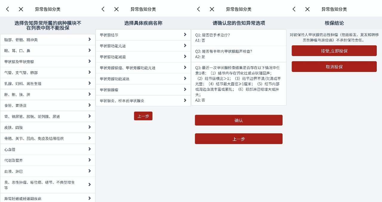The width and height of the screenshot is (382, 202).
Task: Click back arrow on the 核保结论 screen
Action: pyautogui.click(x=294, y=9)
